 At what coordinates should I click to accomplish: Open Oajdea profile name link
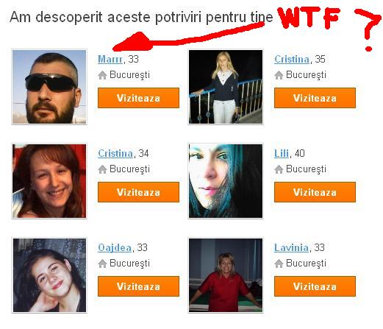click(115, 248)
